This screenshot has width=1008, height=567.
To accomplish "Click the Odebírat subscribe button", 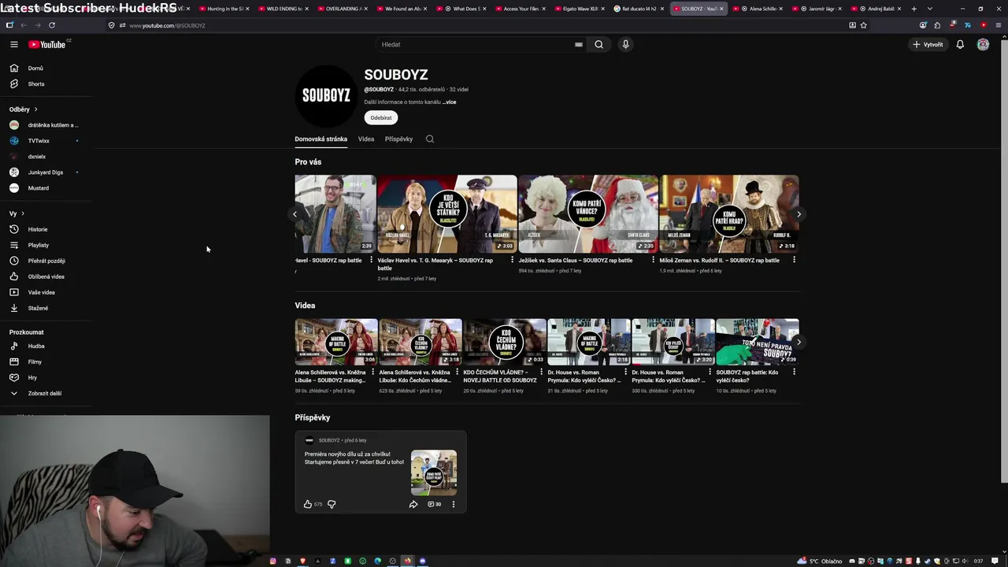I will 381,117.
